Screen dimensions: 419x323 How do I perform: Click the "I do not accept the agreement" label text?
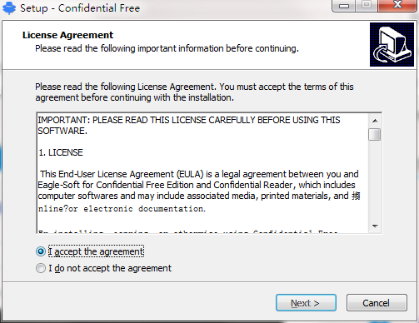coord(110,268)
